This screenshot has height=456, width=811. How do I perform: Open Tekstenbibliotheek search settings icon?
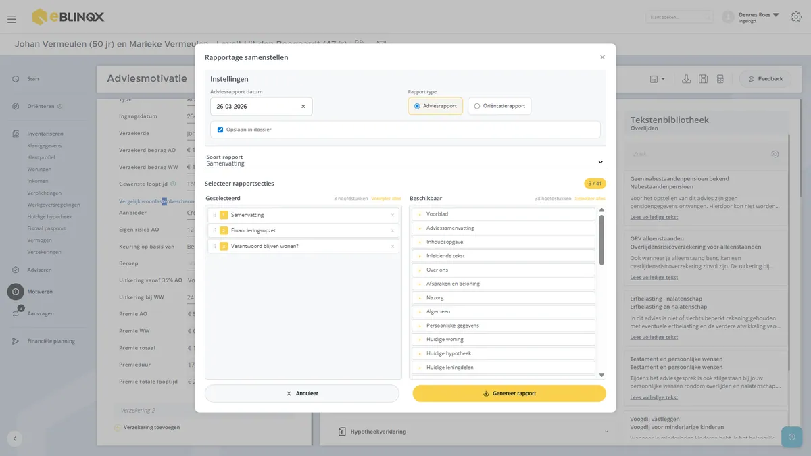[x=775, y=154]
